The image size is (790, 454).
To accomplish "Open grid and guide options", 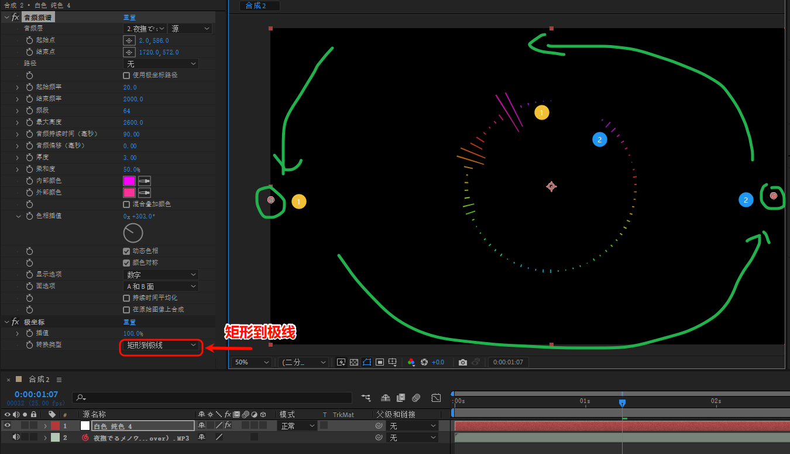I will click(393, 362).
